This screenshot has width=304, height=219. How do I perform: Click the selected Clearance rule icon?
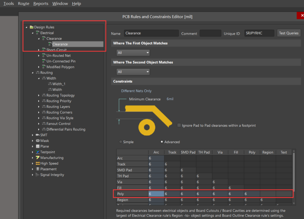point(50,44)
